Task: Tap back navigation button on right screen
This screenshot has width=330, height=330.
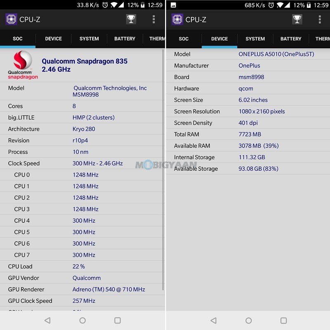Action: [x=214, y=321]
